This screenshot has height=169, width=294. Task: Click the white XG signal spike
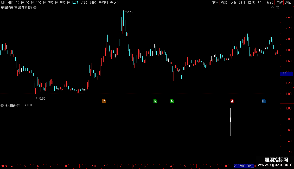[x=231, y=135]
